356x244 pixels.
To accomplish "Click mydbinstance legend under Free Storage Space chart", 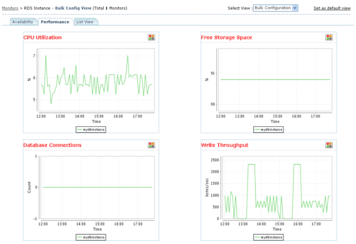I will (x=268, y=130).
